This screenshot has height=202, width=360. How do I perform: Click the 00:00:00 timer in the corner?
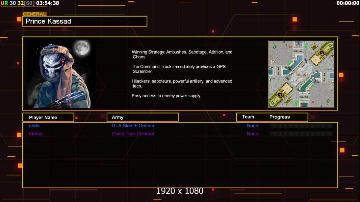[x=348, y=3]
